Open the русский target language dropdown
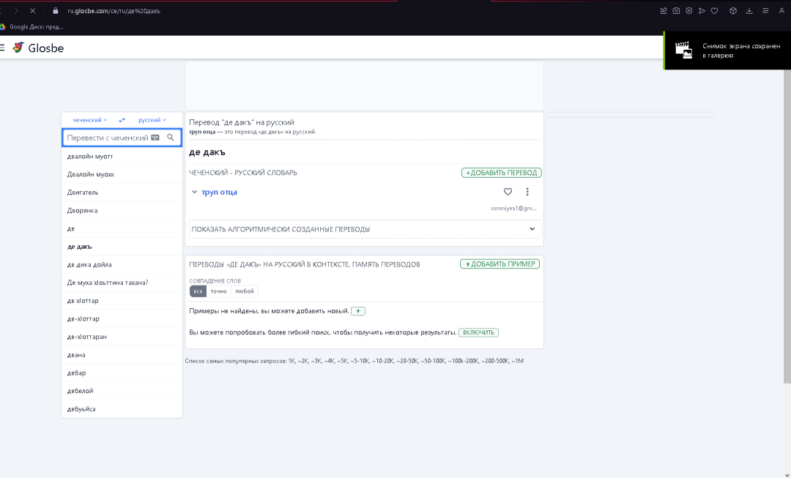This screenshot has height=478, width=791. pyautogui.click(x=152, y=119)
